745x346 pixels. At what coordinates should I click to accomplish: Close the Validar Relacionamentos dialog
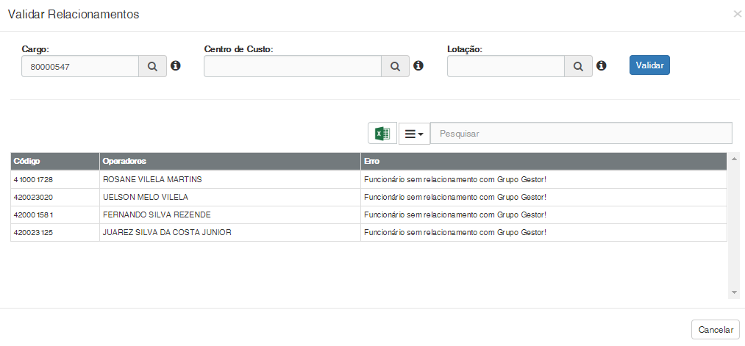[737, 14]
